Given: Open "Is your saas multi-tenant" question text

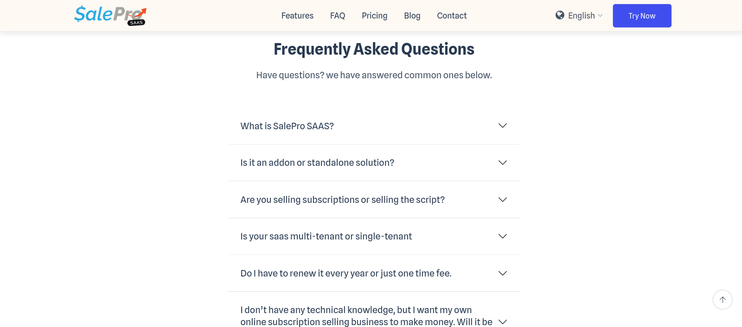Looking at the screenshot, I should [x=326, y=236].
